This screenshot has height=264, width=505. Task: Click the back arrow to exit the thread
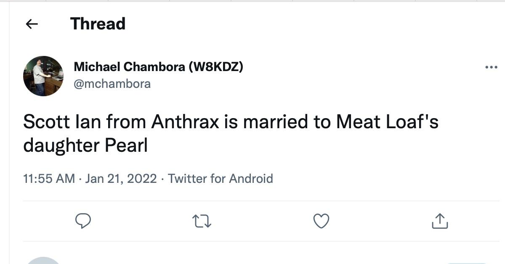[32, 24]
